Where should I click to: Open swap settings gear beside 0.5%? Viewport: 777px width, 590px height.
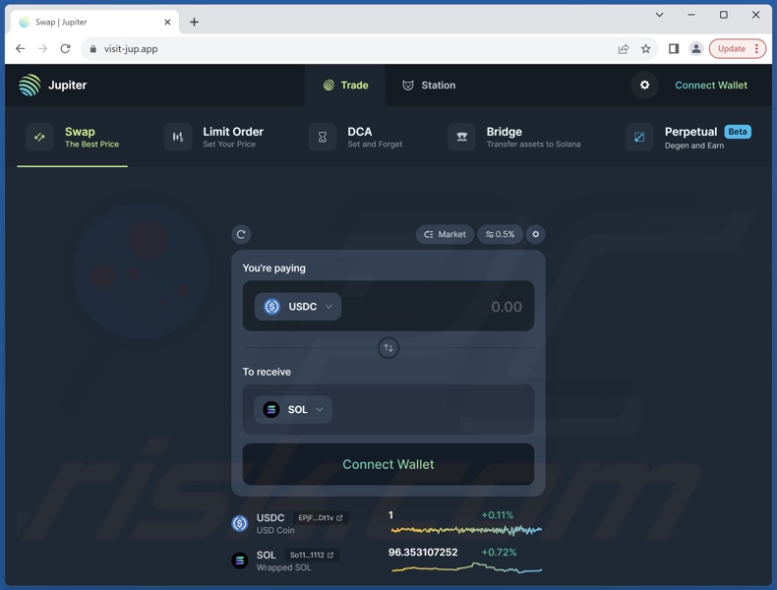(x=536, y=234)
